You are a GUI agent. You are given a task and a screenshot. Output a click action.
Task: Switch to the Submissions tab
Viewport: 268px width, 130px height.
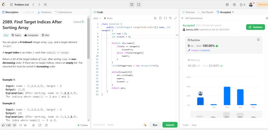click(63, 12)
